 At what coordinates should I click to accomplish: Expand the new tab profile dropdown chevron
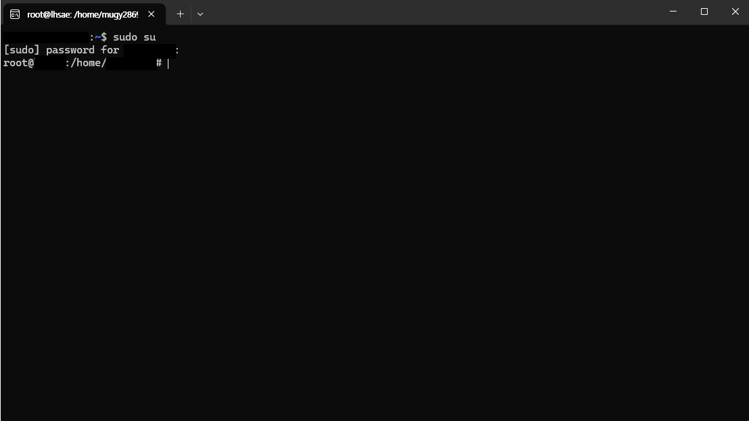[200, 14]
